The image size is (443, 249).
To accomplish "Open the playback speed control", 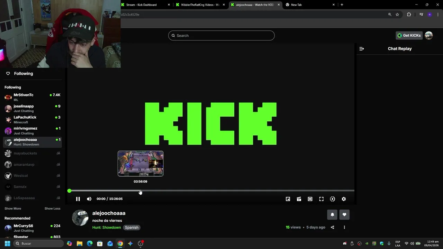I will (x=332, y=199).
